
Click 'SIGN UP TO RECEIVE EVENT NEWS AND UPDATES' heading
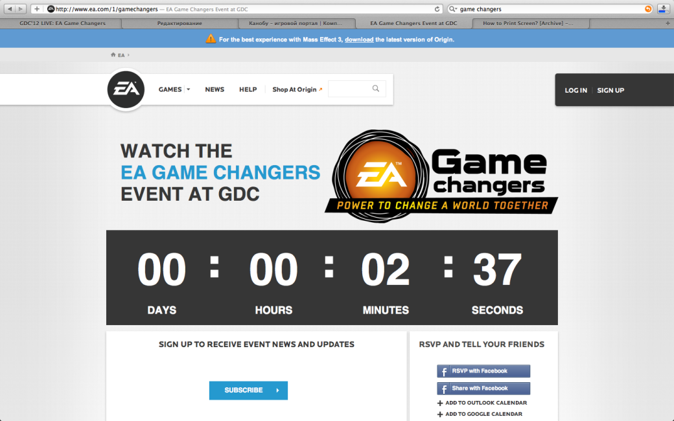pyautogui.click(x=257, y=344)
